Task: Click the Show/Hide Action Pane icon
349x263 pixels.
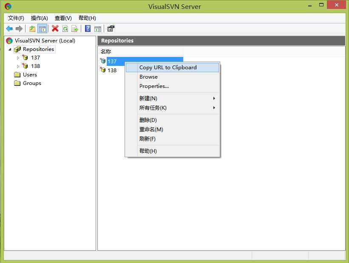Action: (x=98, y=29)
